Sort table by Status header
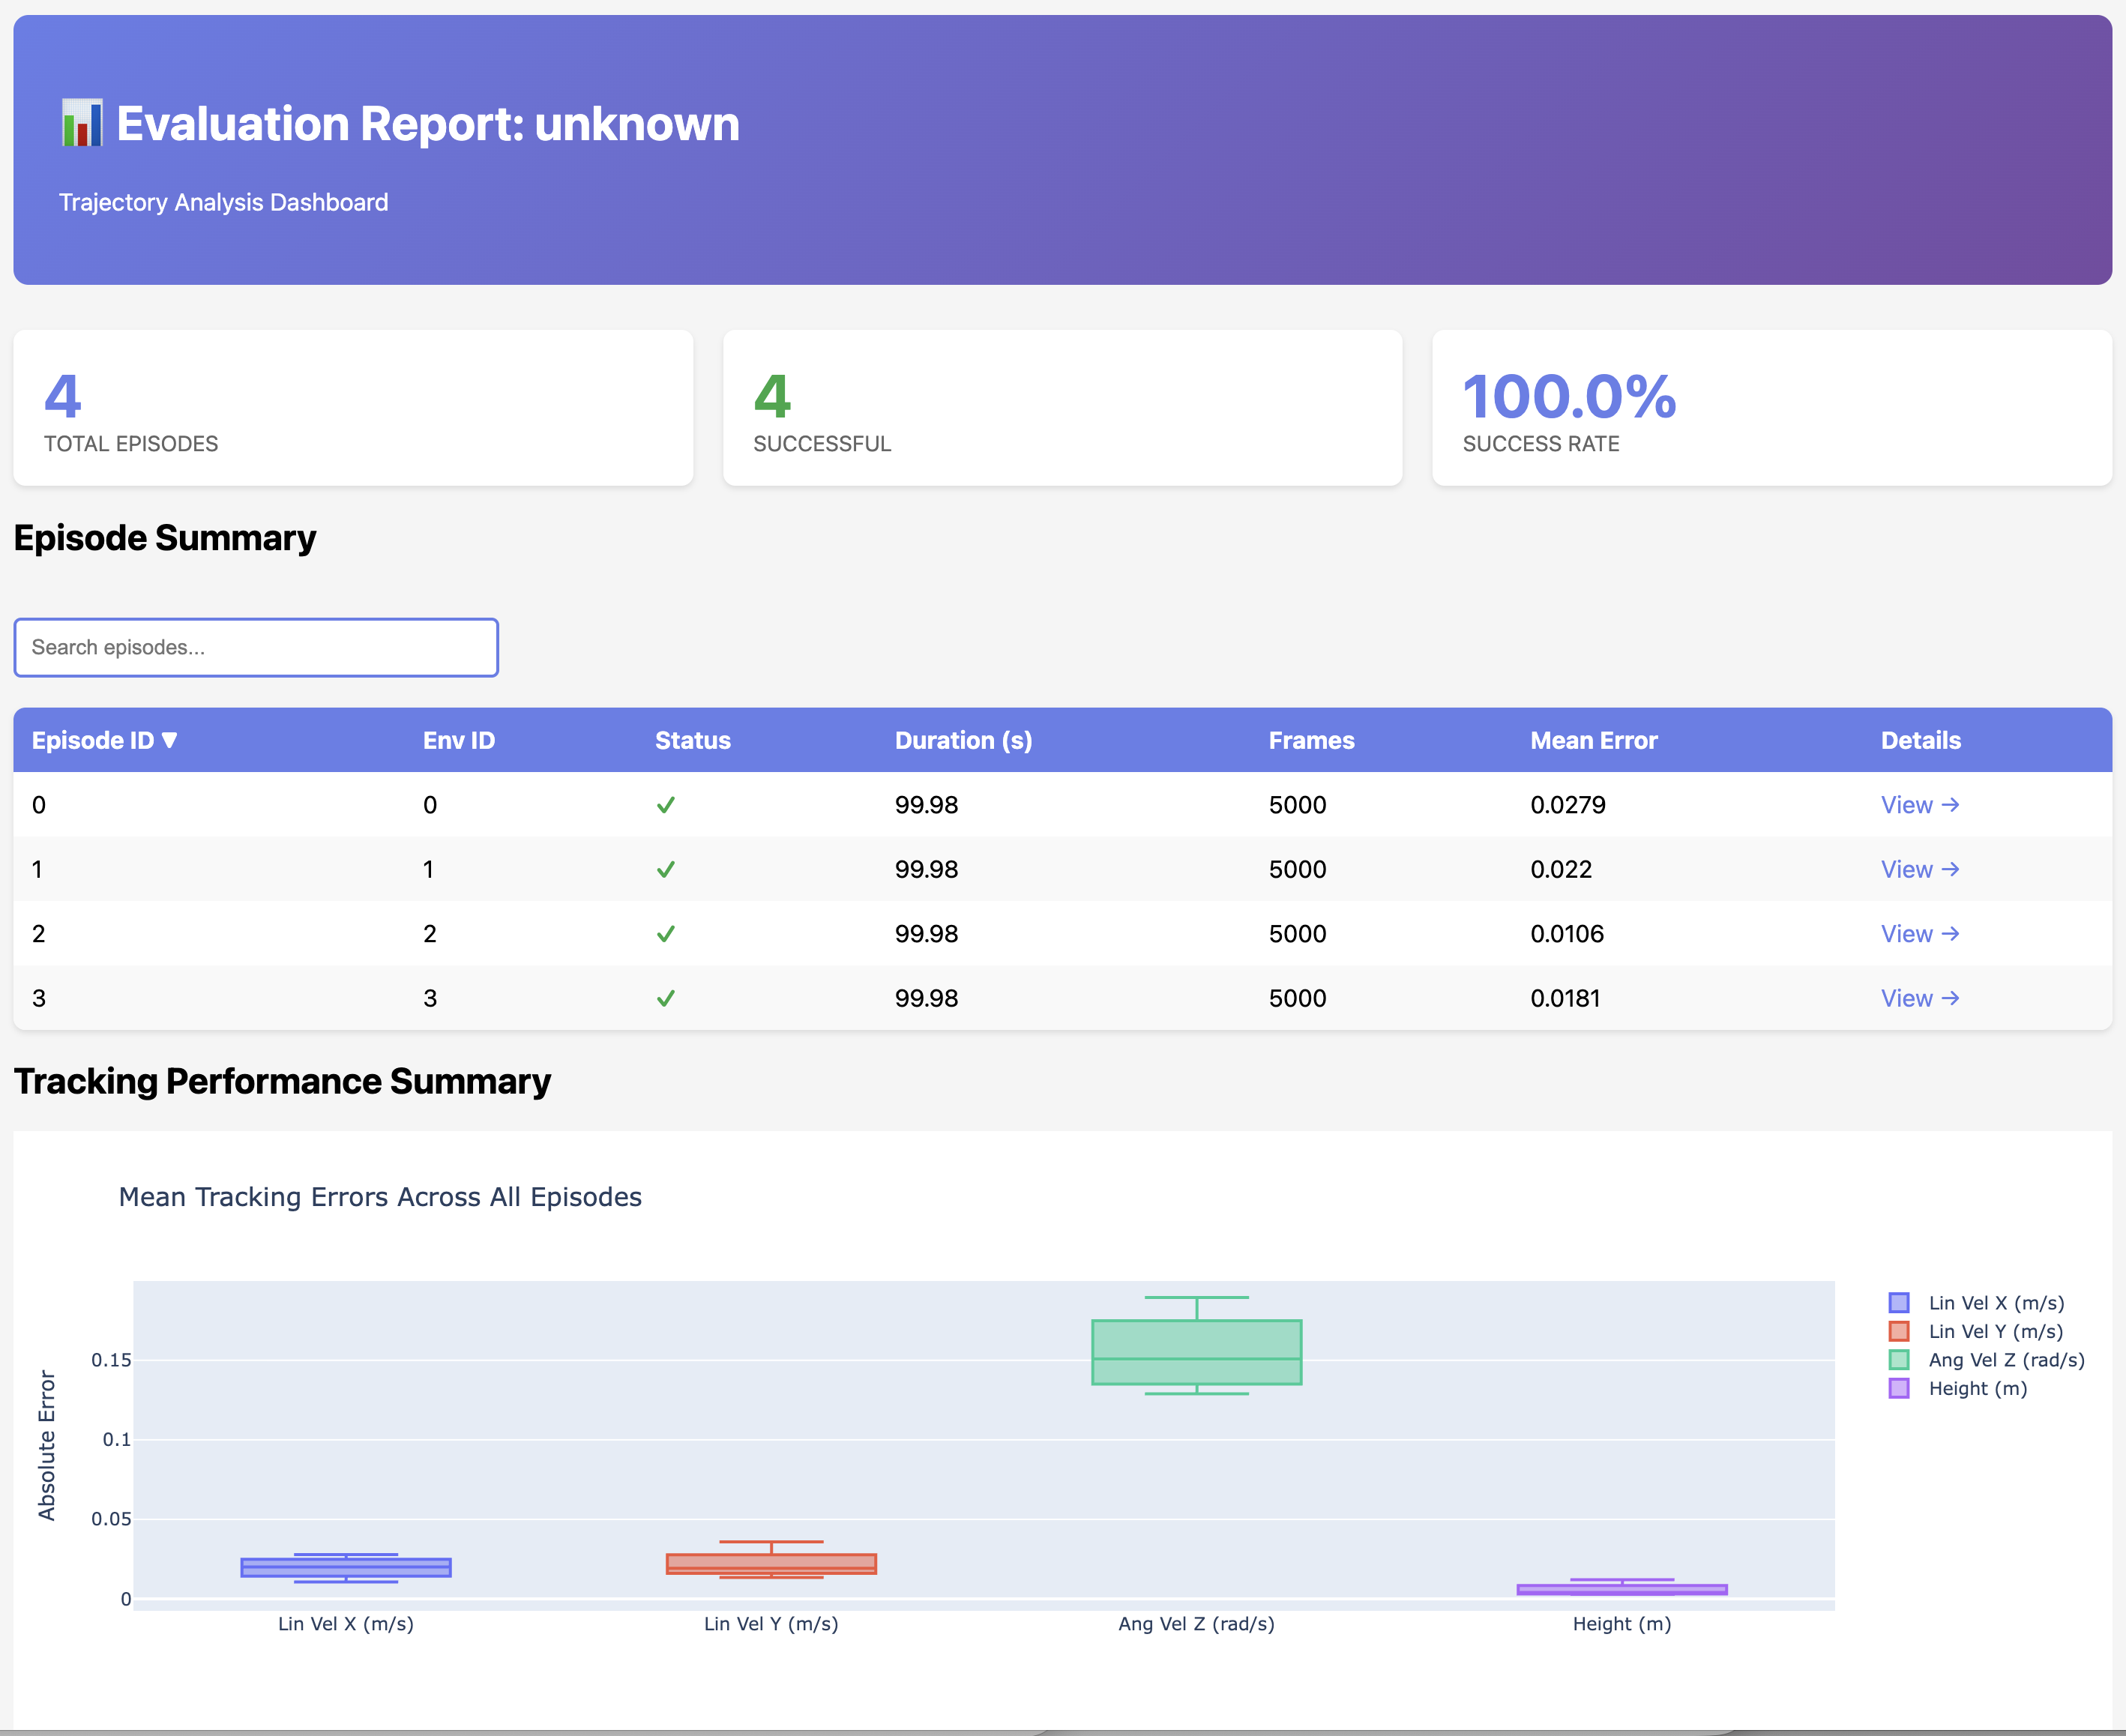This screenshot has height=1736, width=2126. coord(693,740)
